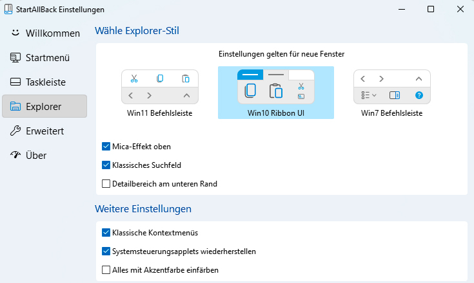Screen dimensions: 474x283
Task: Go to the Taskleiste settings
Action: coord(44,82)
